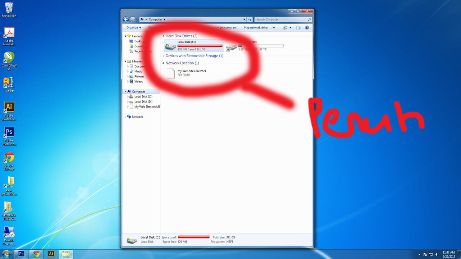461x259 pixels.
Task: Select Computer in navigation pane
Action: pos(139,91)
